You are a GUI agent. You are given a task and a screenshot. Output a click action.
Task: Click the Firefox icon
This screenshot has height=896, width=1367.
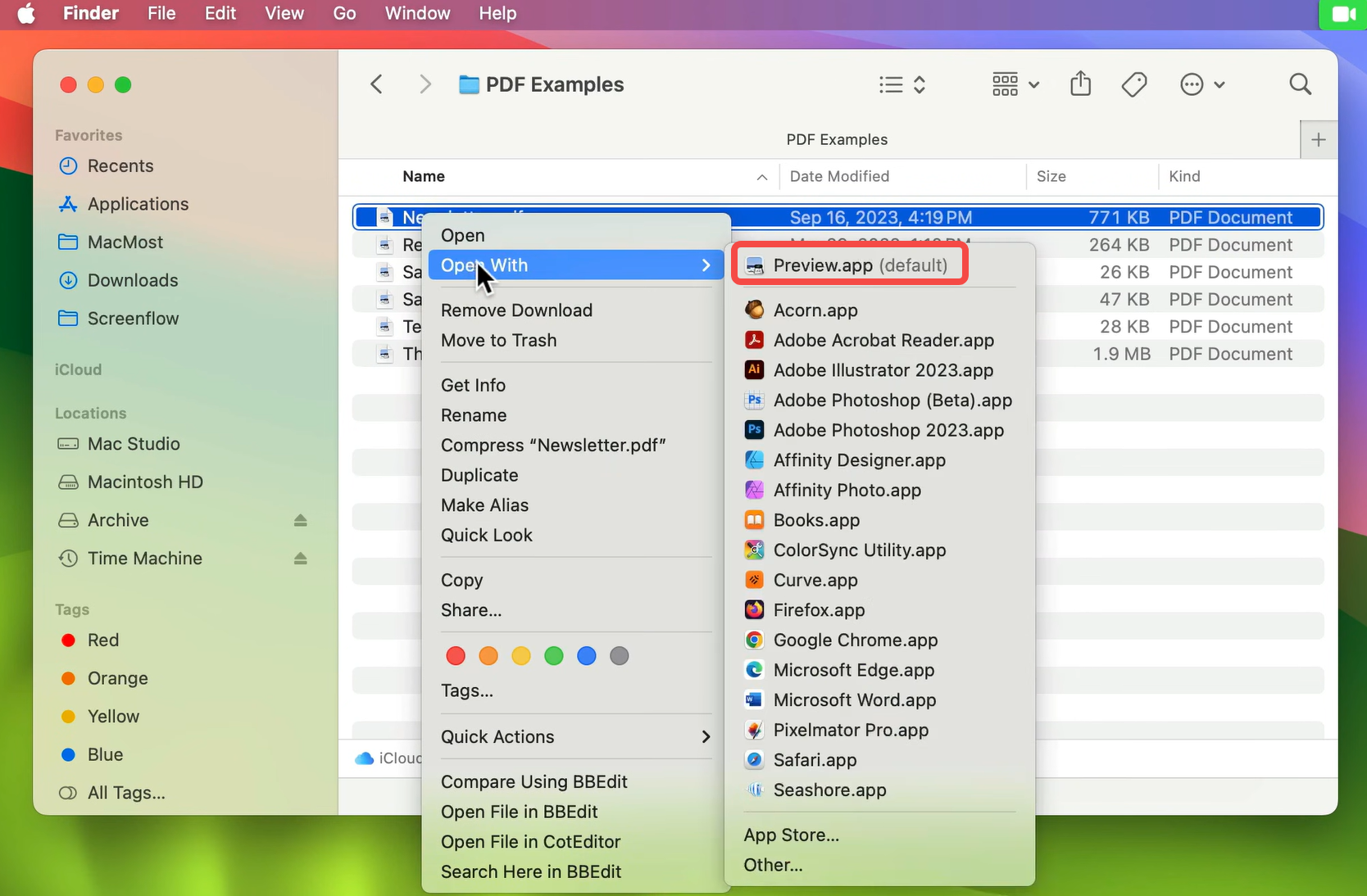coord(754,610)
